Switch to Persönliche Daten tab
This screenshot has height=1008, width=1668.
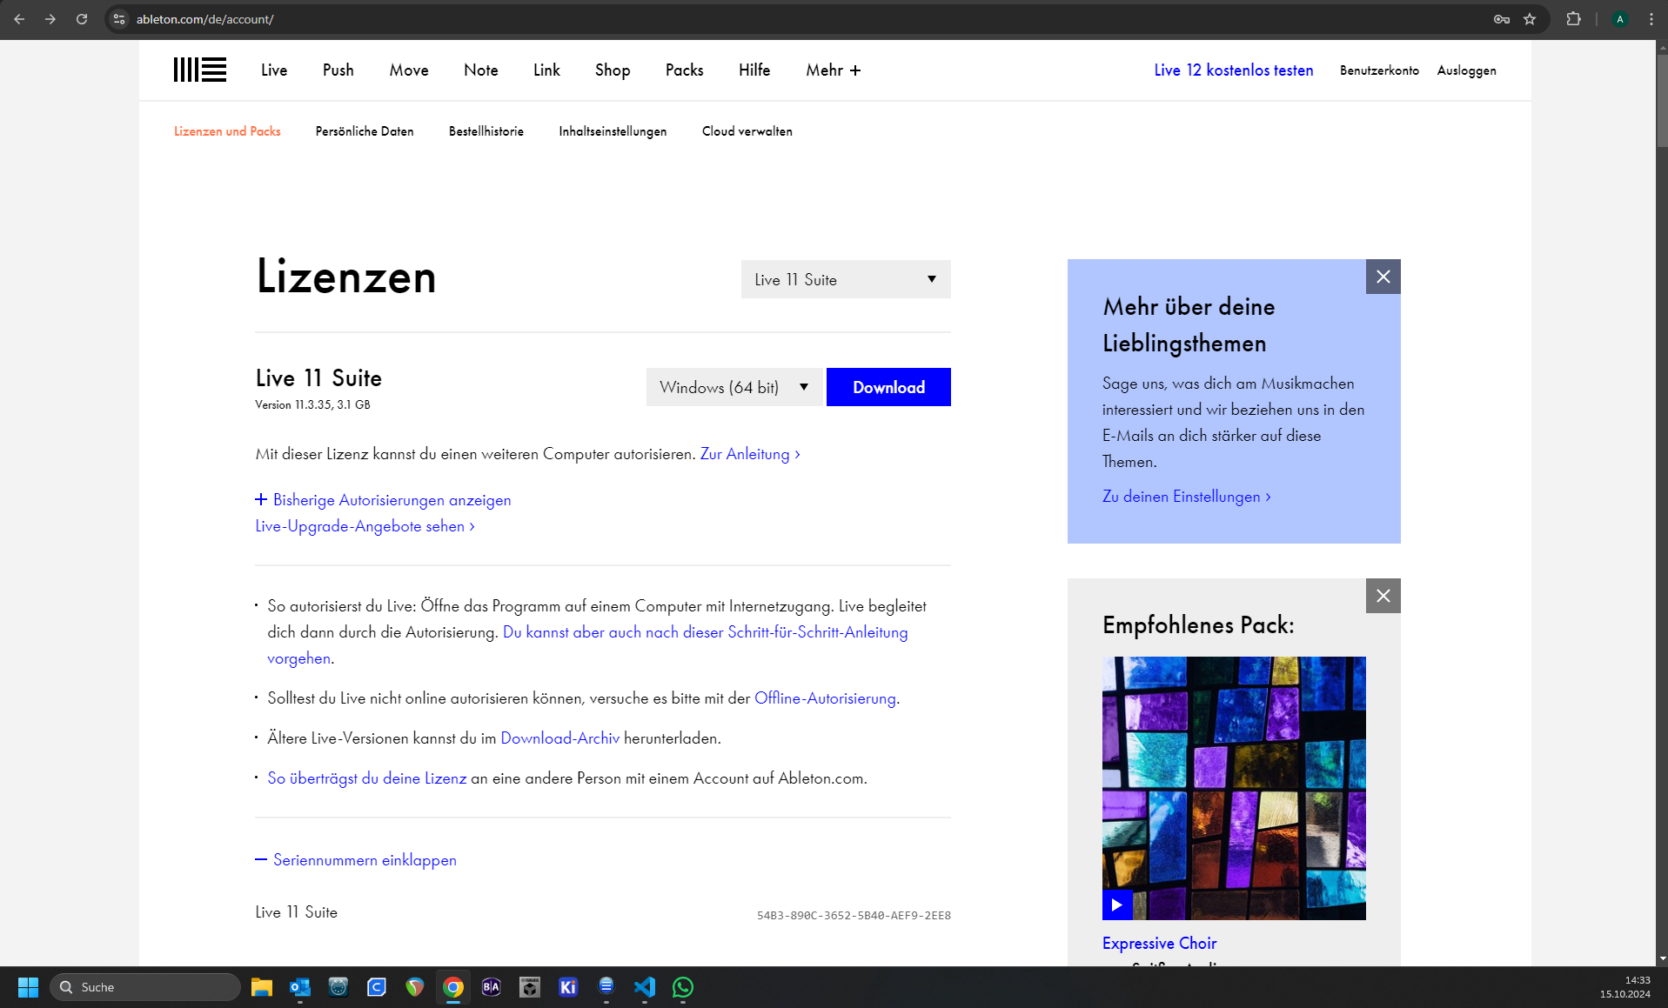click(365, 131)
